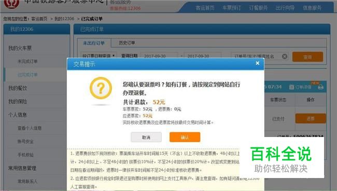Screen dimensions: 337x191
Task: Select 常用信息管理 in the sidebar
Action: 22,168
